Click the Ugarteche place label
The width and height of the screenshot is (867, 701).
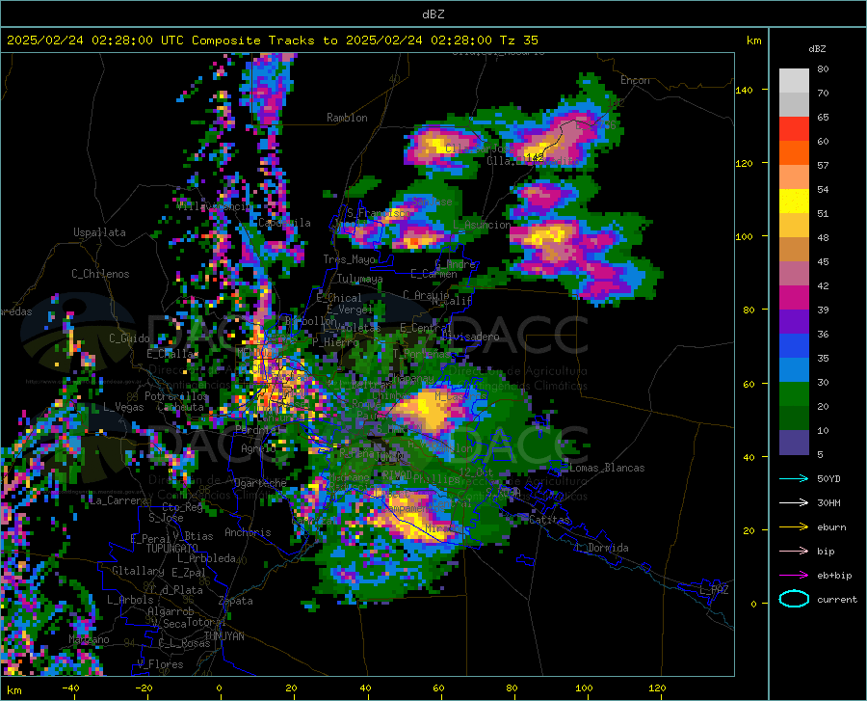[260, 483]
